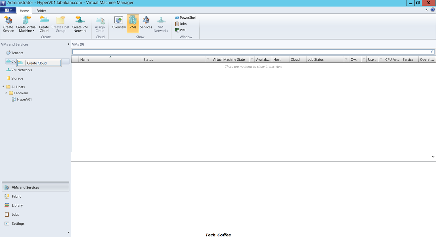Select the All Hosts folder
Image resolution: width=436 pixels, height=237 pixels.
coord(15,87)
